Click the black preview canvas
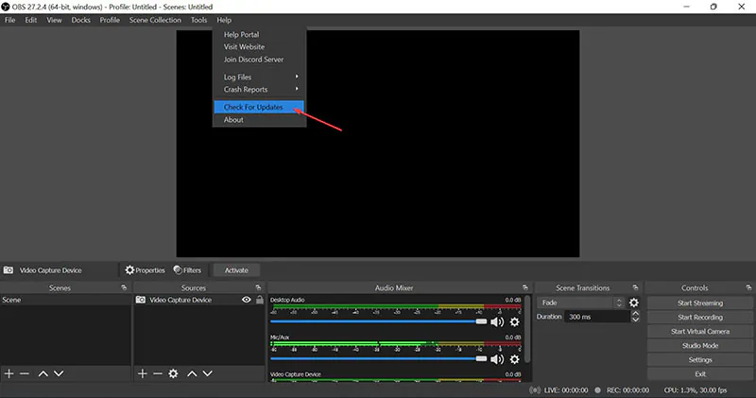Viewport: 756px width, 398px height. [377, 144]
